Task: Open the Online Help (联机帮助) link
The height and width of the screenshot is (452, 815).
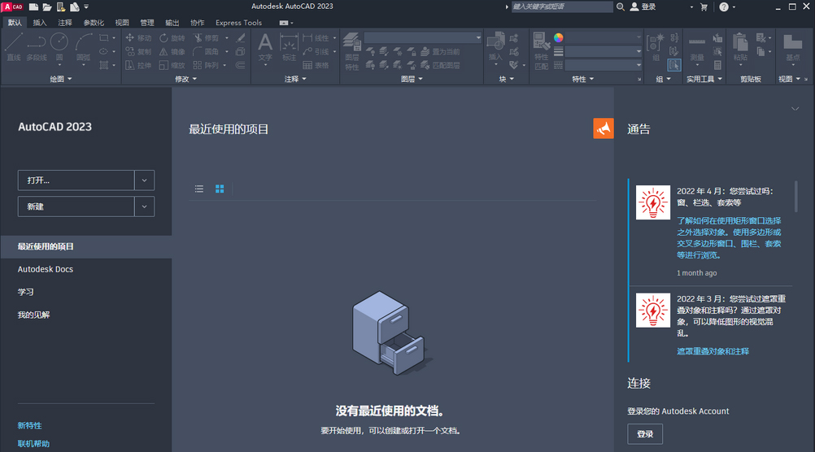Action: (34, 444)
